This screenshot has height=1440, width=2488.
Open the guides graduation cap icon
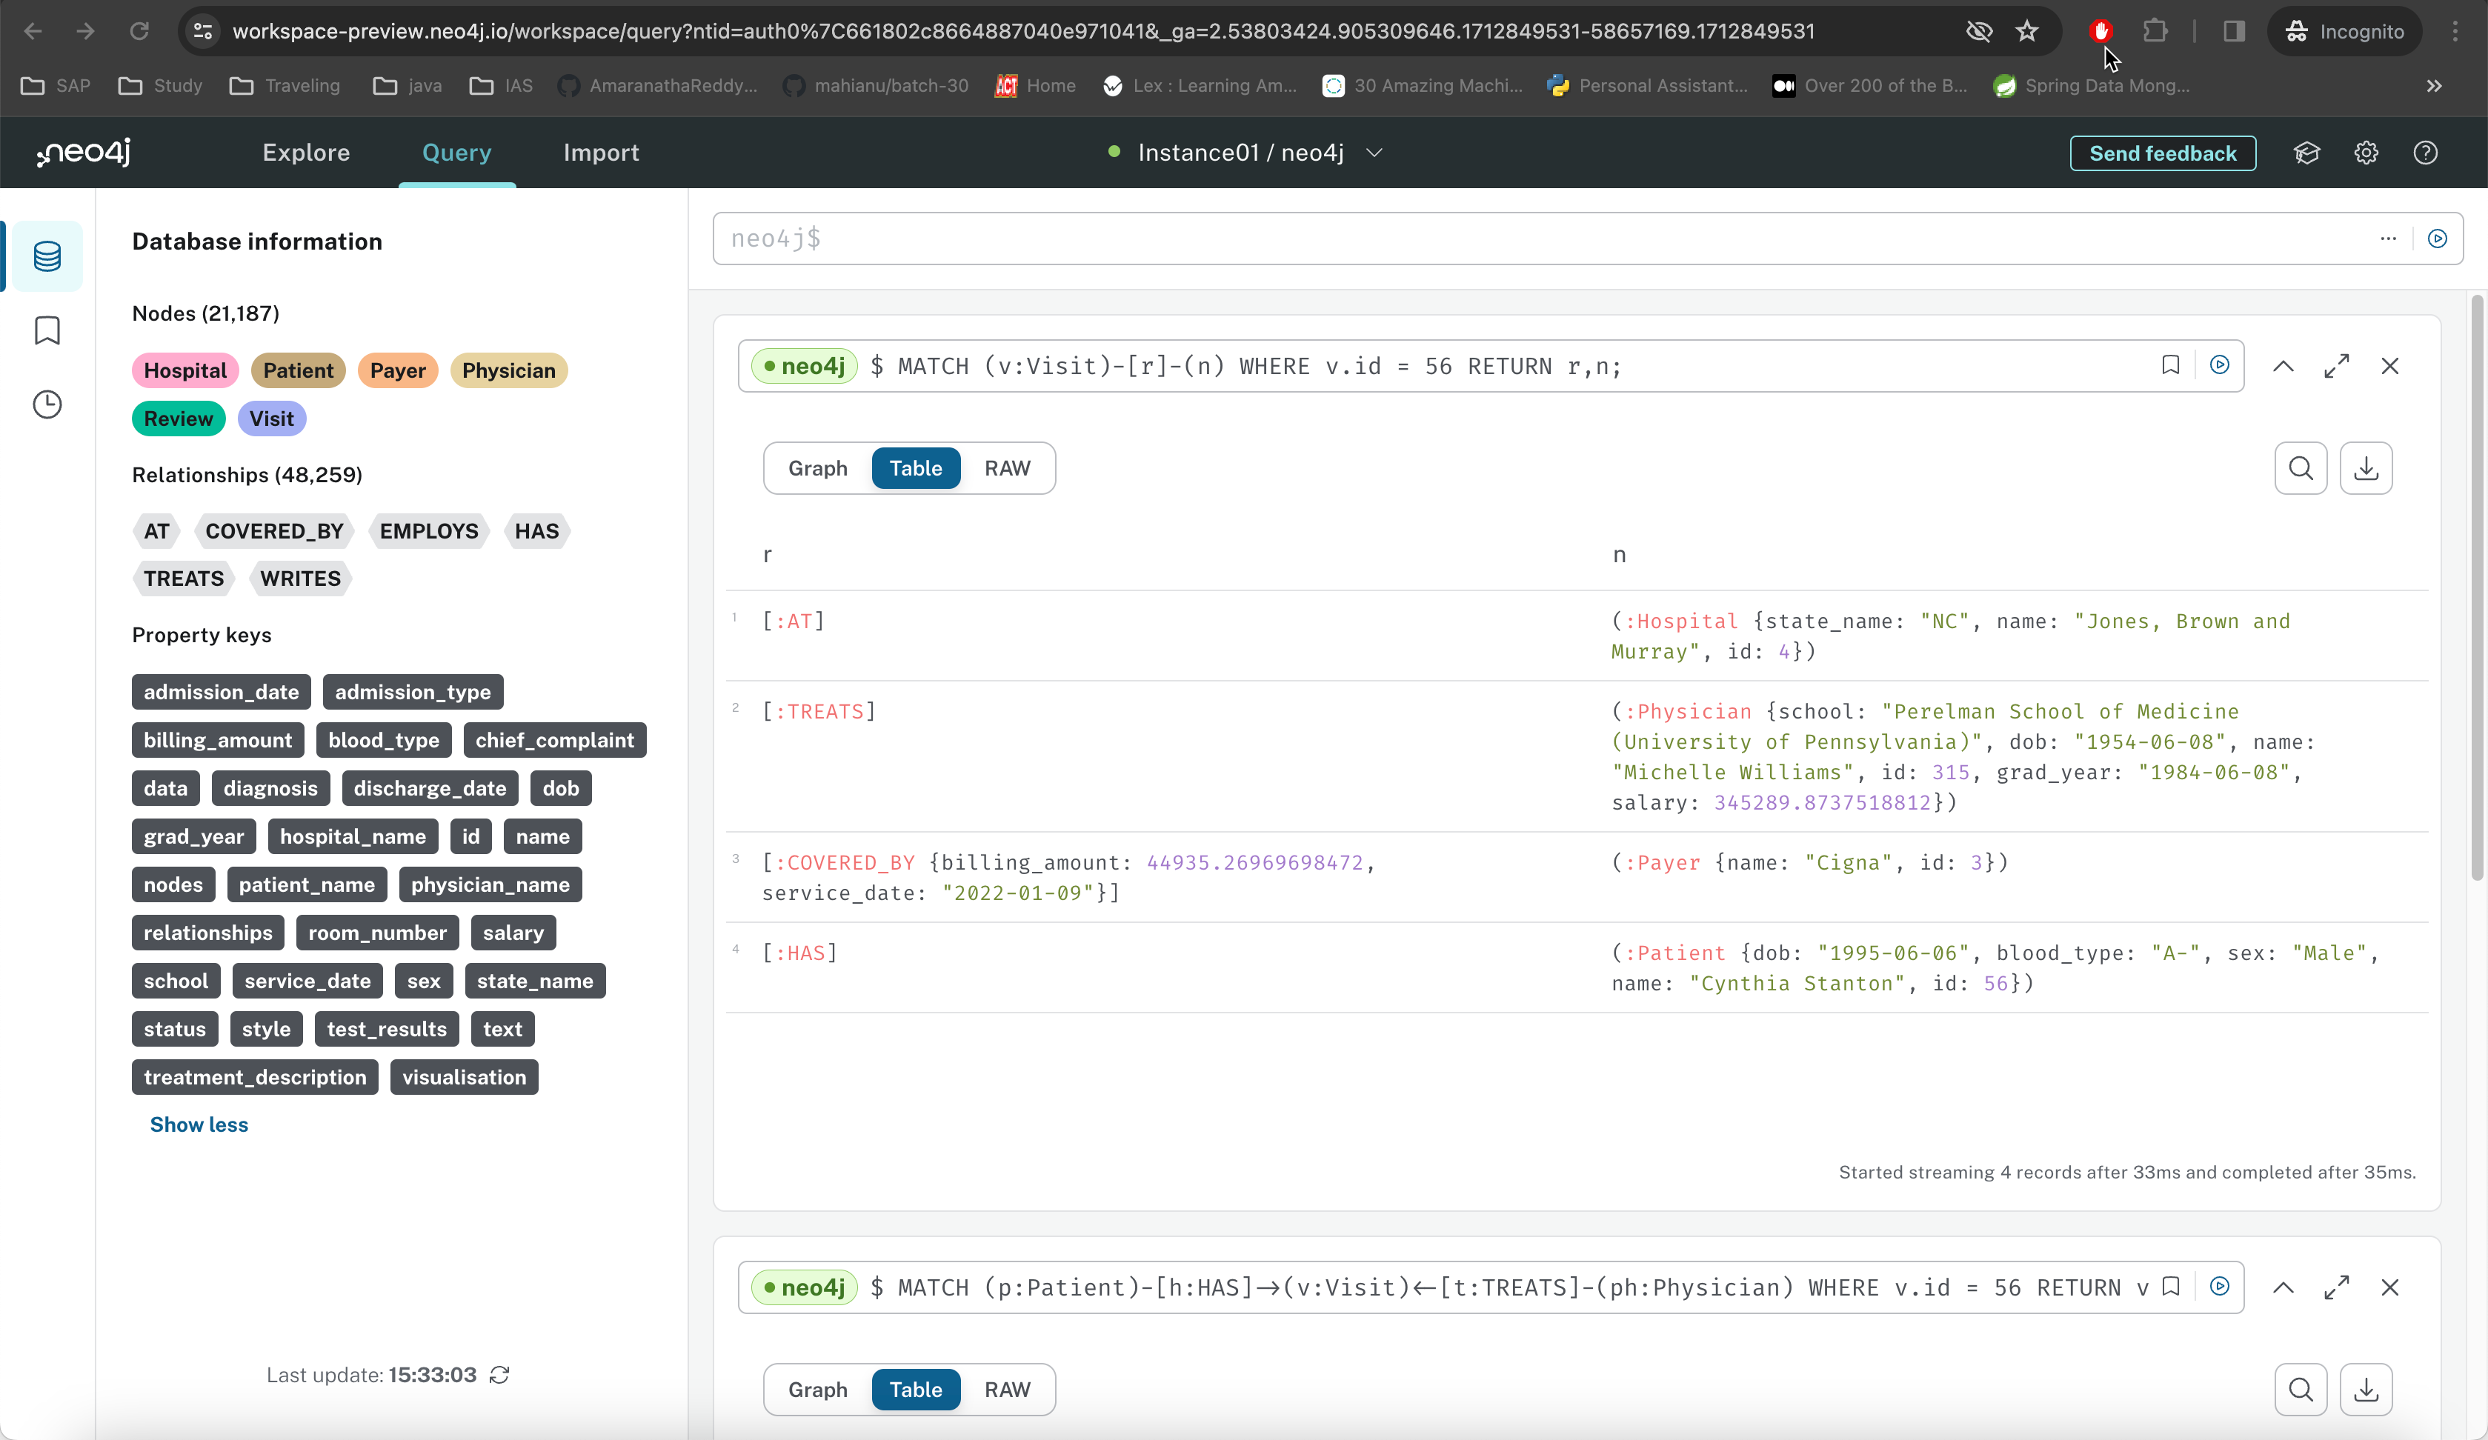point(2306,153)
